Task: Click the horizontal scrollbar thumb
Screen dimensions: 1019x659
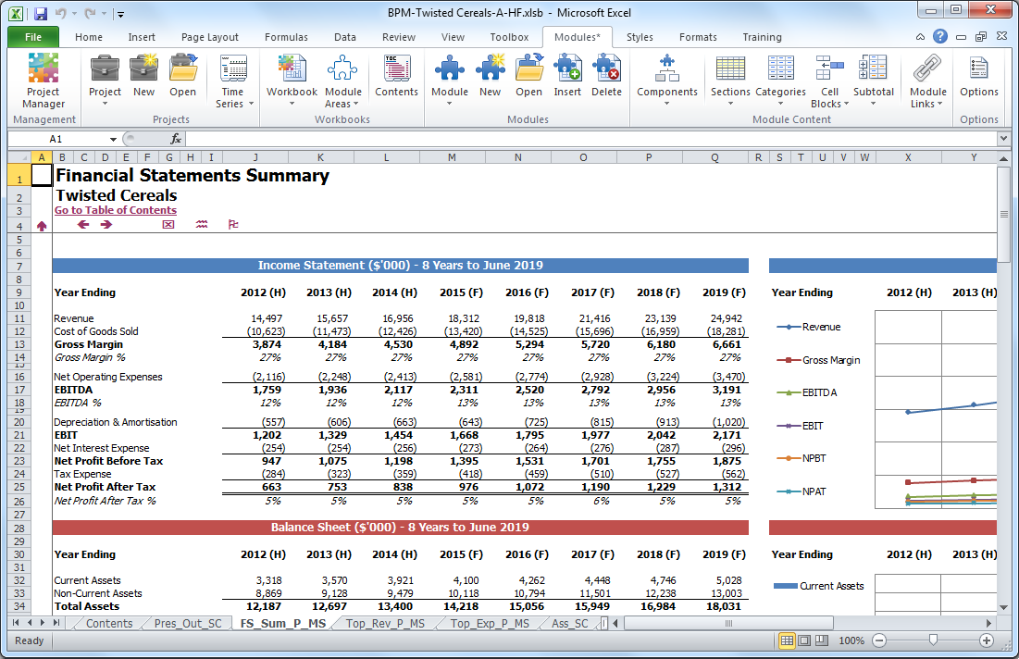Action: 727,623
